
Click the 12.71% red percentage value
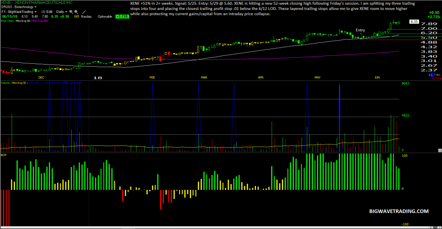437,79
